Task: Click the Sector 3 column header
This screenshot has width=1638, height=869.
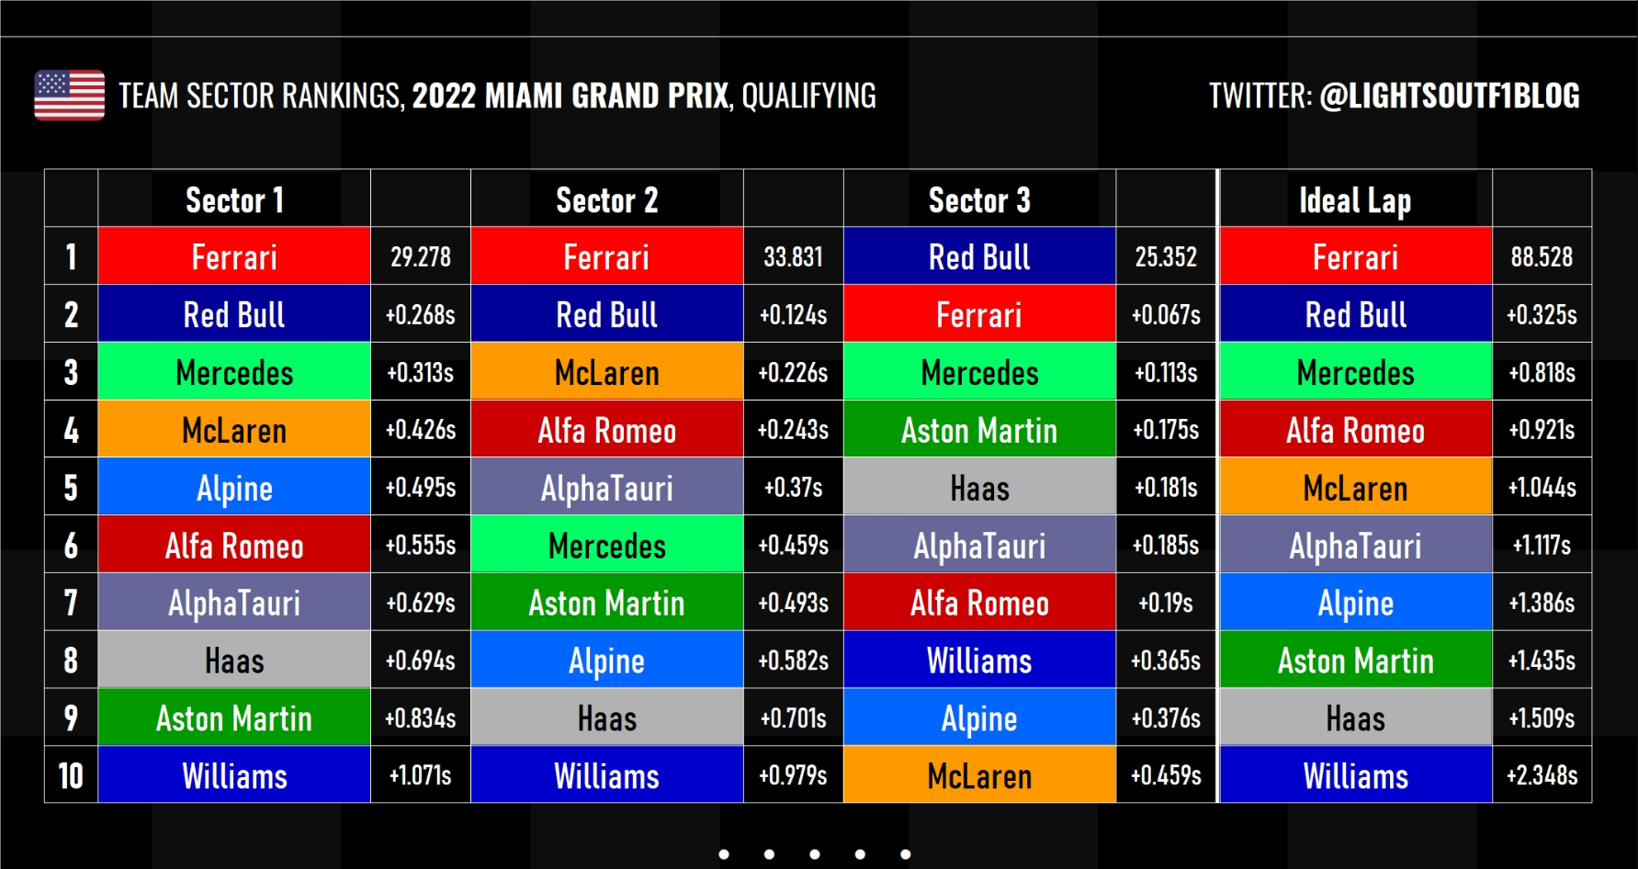Action: 979,199
